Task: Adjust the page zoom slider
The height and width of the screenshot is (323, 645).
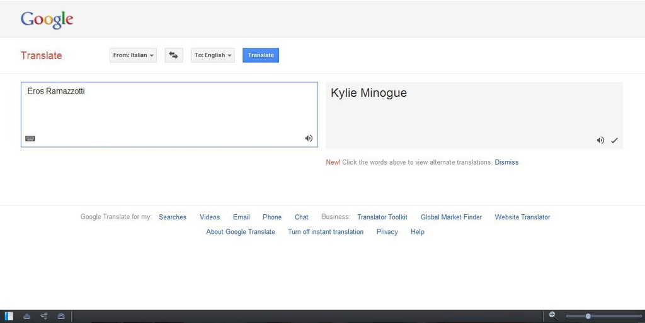Action: pos(588,316)
